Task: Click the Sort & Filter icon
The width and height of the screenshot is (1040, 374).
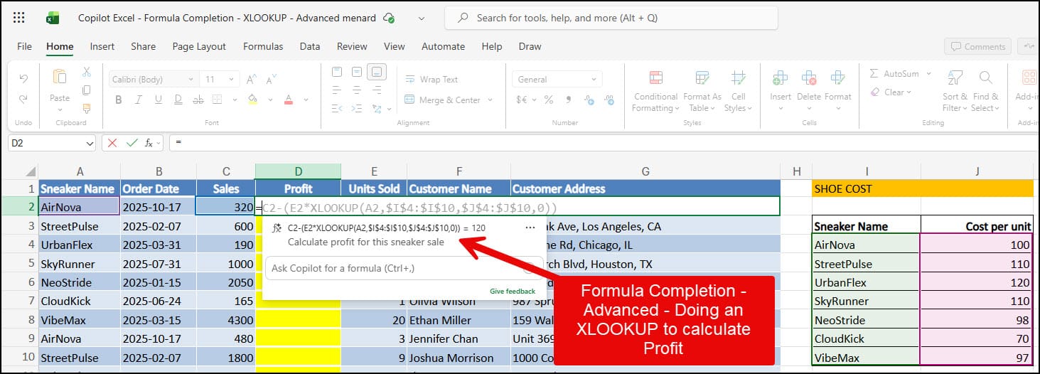Action: [x=955, y=91]
